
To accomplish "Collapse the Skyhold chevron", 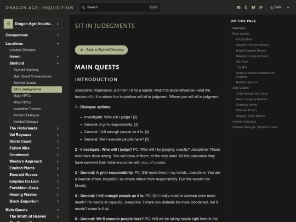I will 58,63.
